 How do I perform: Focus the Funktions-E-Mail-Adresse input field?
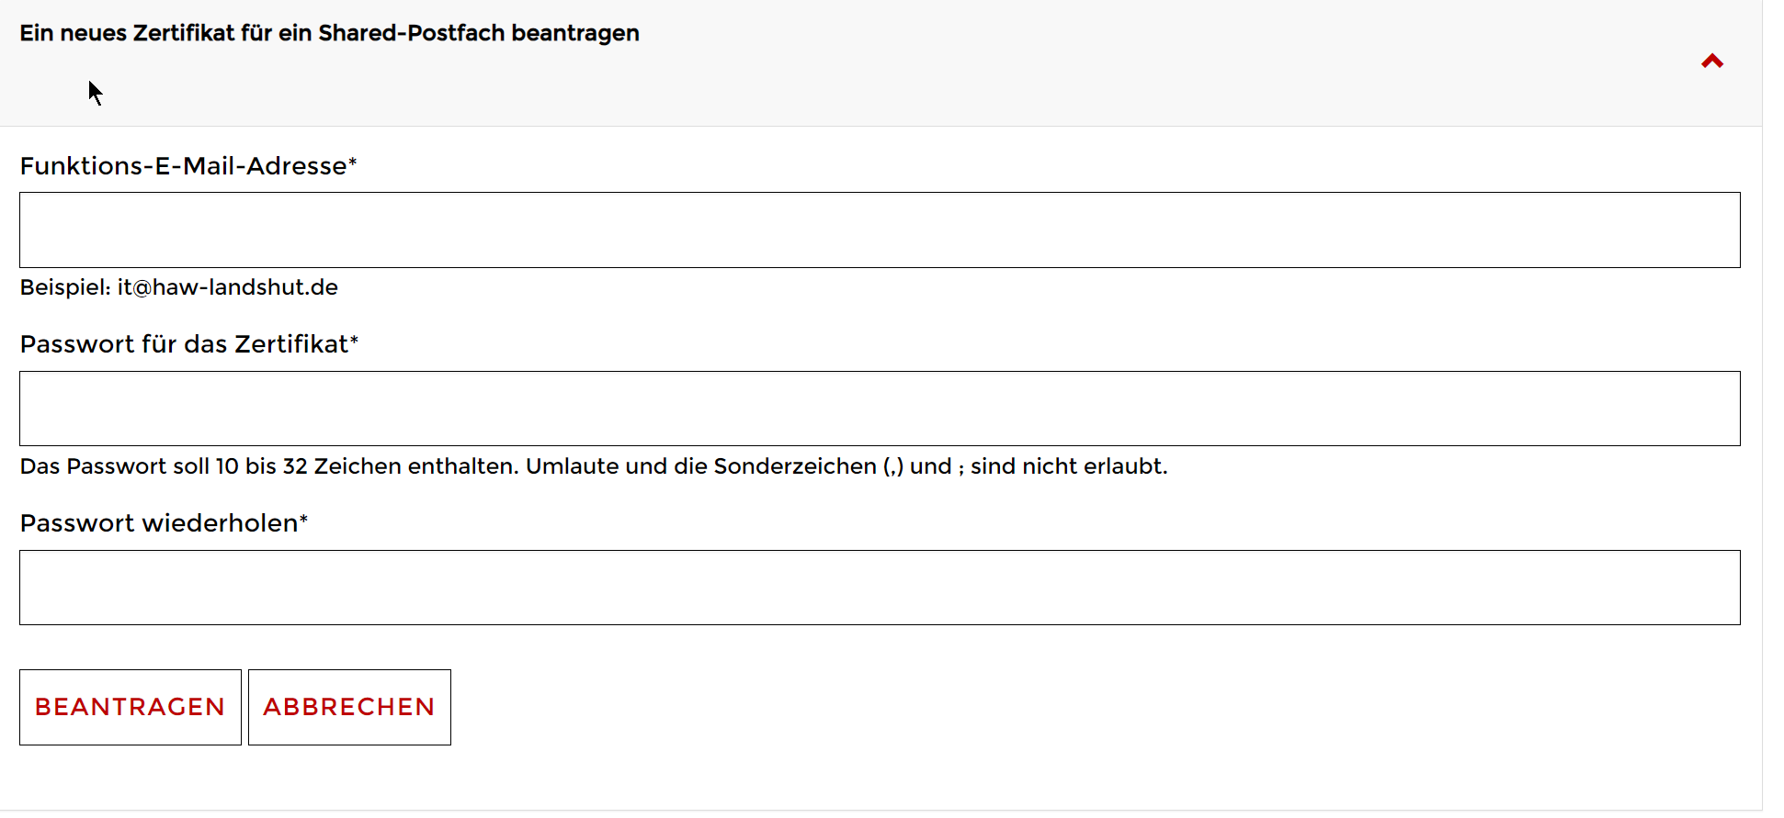click(x=880, y=230)
